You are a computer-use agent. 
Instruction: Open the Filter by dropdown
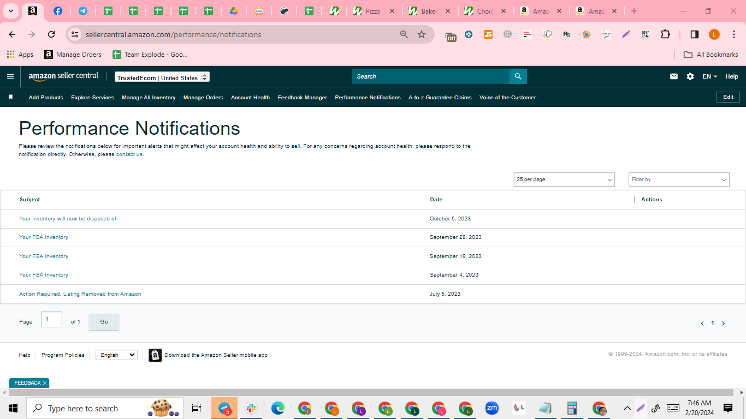point(679,179)
